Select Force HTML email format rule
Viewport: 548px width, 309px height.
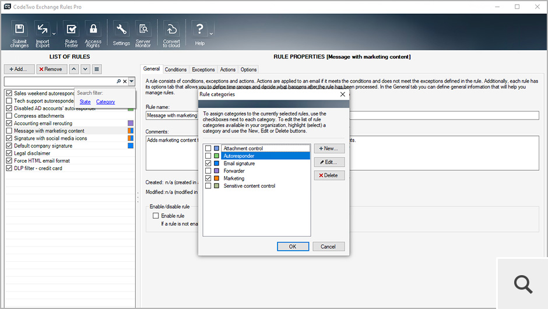coord(42,161)
